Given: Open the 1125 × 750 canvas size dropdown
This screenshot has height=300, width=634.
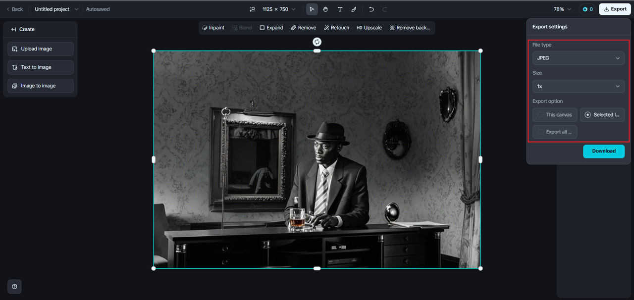Looking at the screenshot, I should 279,9.
